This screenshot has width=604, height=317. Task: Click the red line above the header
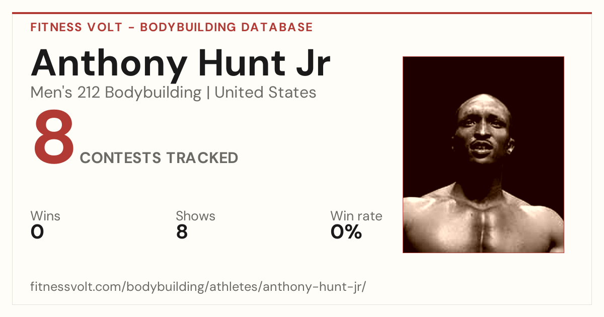(x=302, y=13)
